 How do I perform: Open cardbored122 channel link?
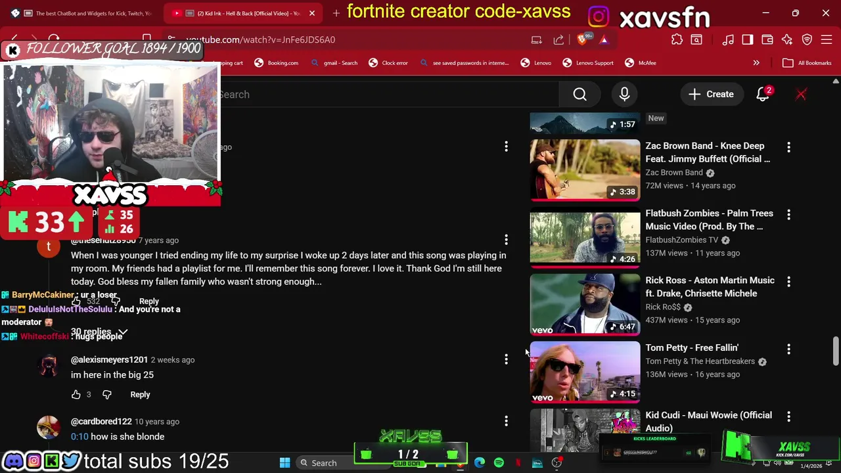click(101, 422)
